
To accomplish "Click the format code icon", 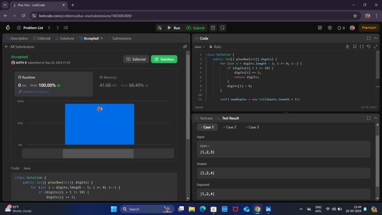I will pyautogui.click(x=348, y=47).
